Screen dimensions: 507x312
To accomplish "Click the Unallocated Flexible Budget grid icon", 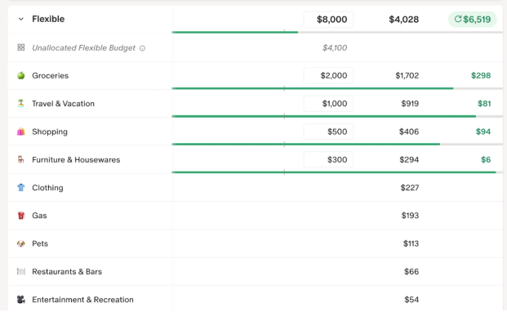I will (x=21, y=47).
